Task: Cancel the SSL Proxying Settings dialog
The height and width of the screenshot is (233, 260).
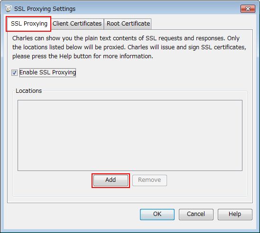Action: coord(196,215)
